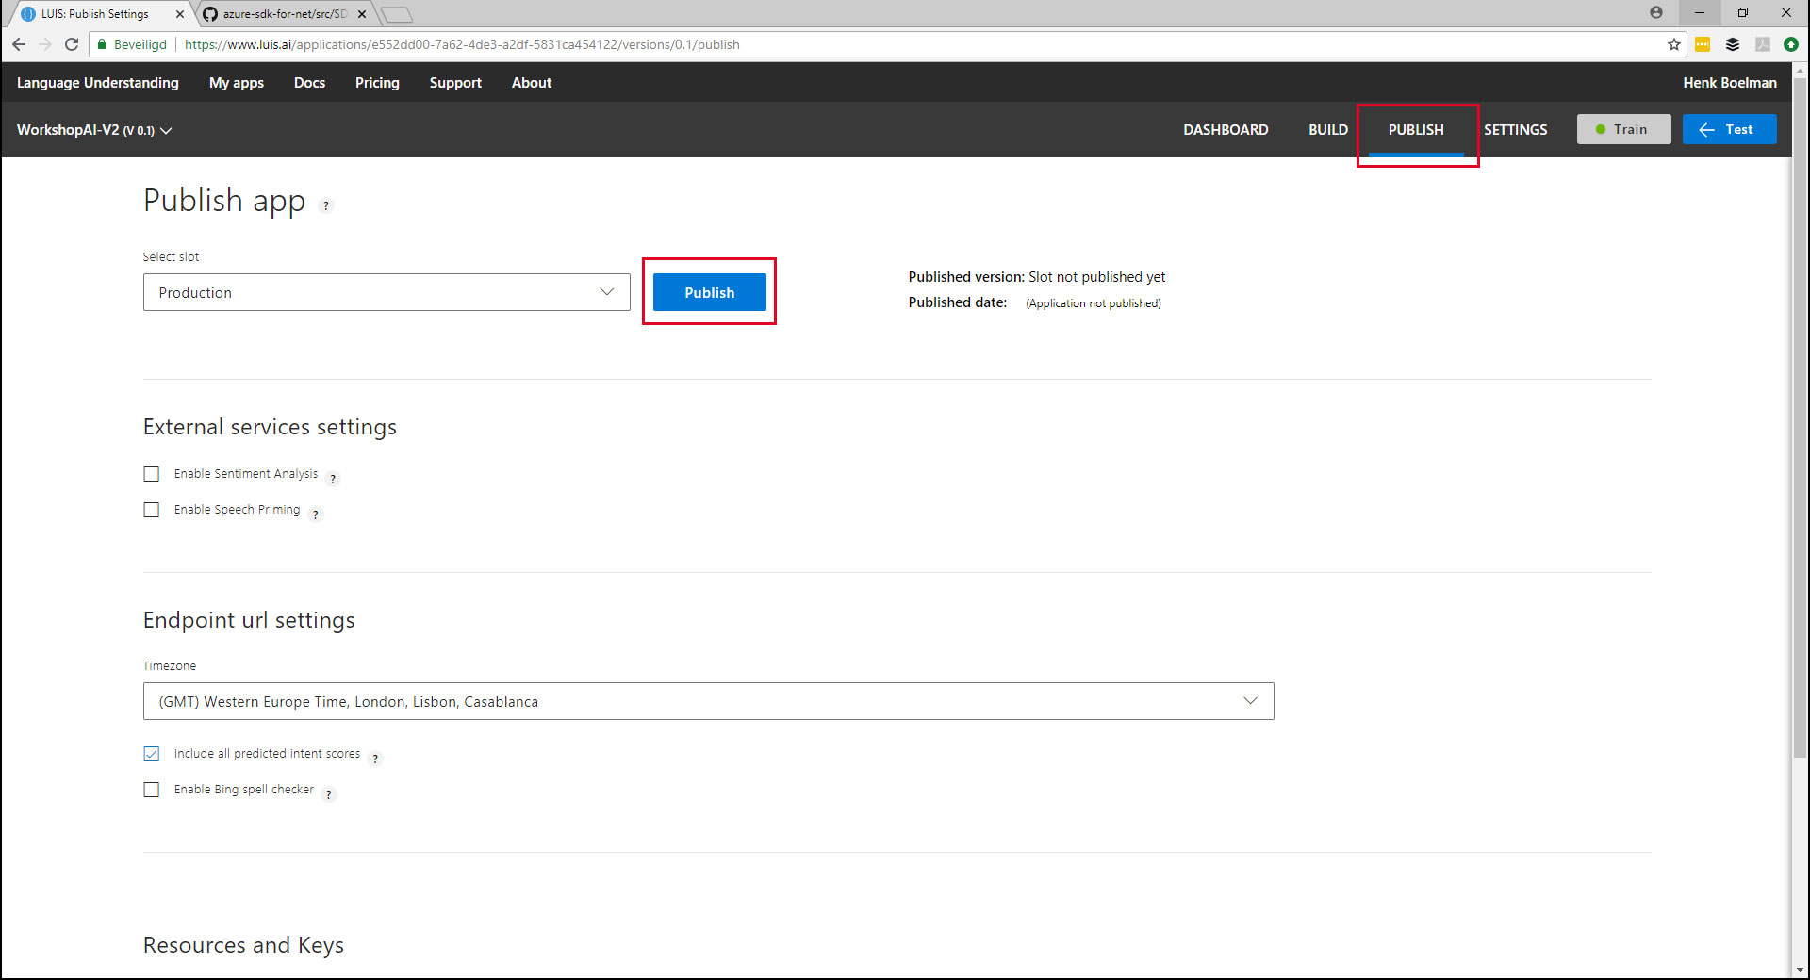The image size is (1810, 980).
Task: Open Pricing in the top menu
Action: (x=377, y=83)
